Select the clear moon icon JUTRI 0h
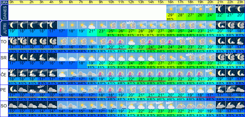The image size is (245, 117). pos(13,25)
